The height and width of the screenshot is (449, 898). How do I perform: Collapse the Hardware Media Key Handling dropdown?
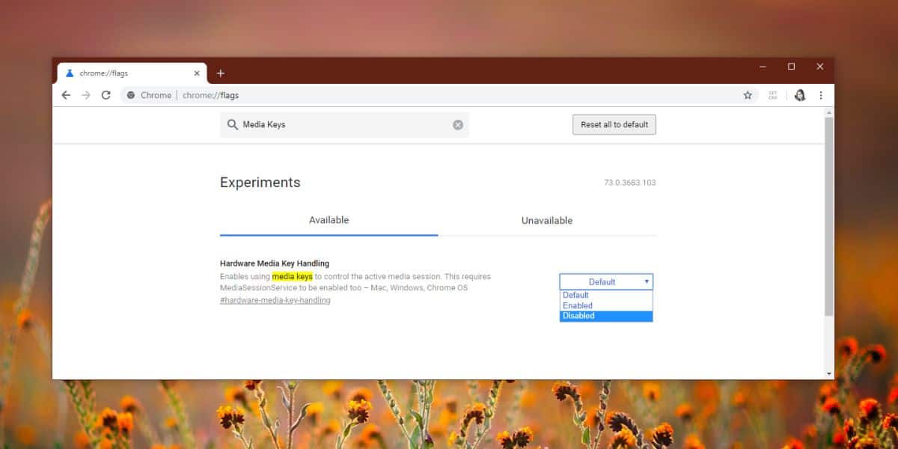[x=606, y=281]
